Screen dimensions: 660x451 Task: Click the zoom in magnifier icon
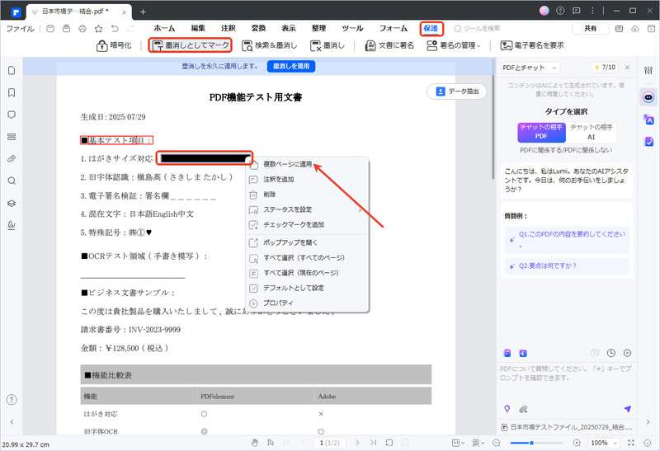tap(577, 443)
